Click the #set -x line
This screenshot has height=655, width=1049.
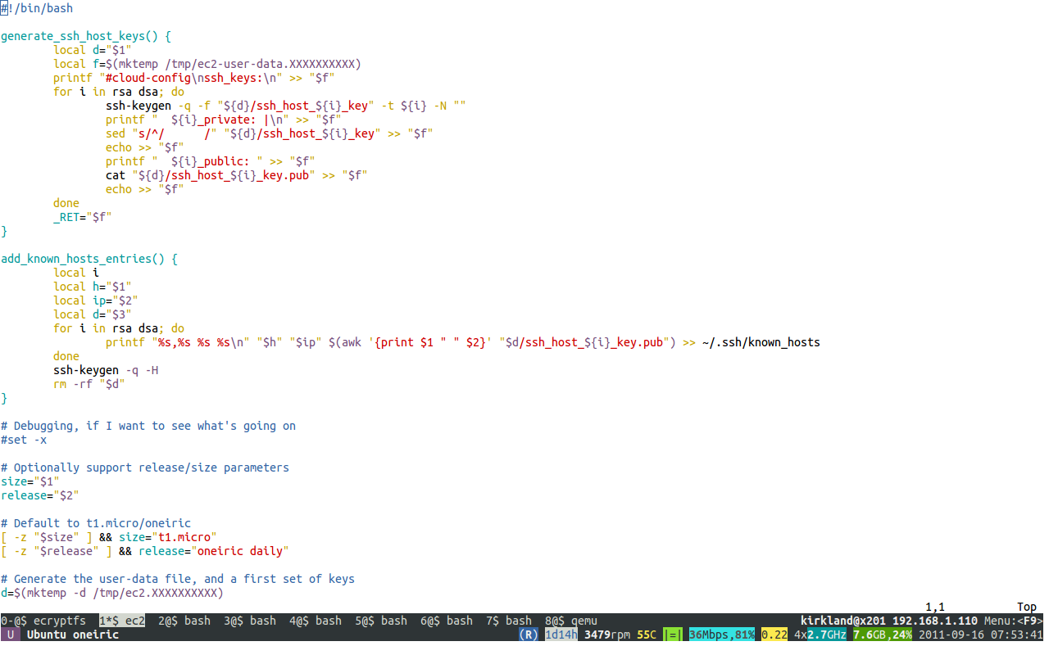pyautogui.click(x=24, y=440)
